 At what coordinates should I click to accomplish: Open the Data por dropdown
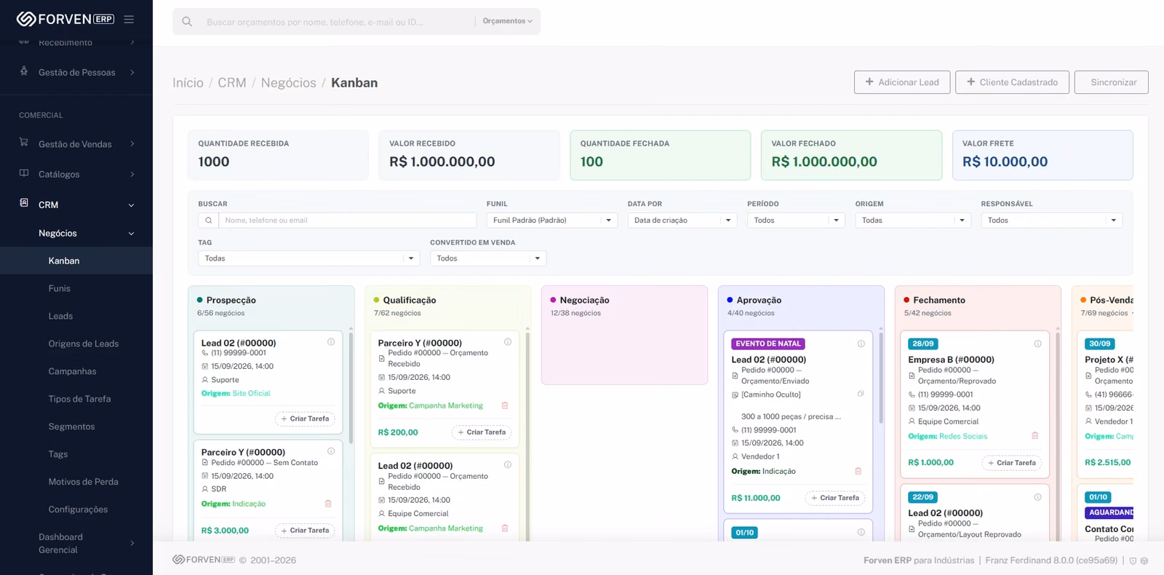682,220
